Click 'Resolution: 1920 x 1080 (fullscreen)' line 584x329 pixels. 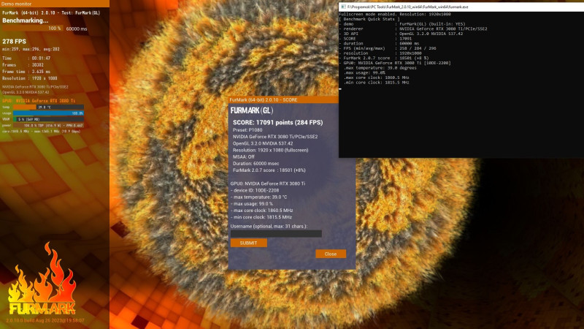270,150
